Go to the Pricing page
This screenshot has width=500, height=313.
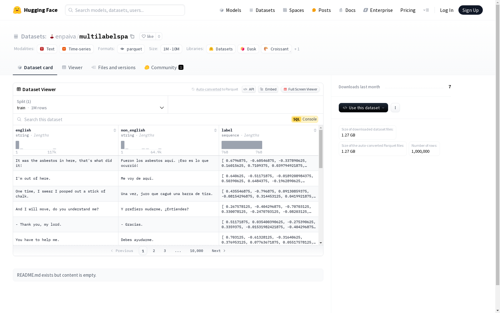408,10
